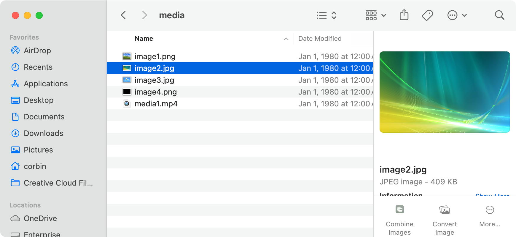Click the Creative Cloud folder icon

click(x=15, y=183)
